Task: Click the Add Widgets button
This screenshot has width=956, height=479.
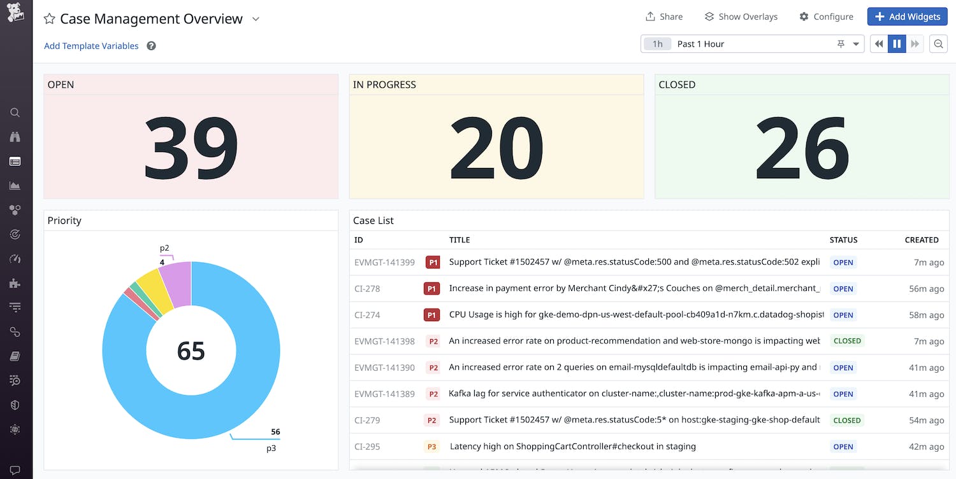Action: [x=907, y=17]
